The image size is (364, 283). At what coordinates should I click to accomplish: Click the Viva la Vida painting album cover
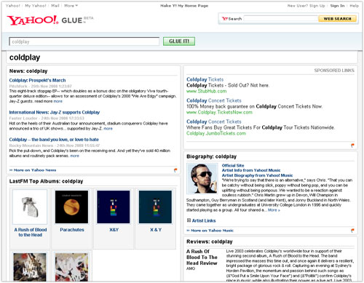pos(30,267)
